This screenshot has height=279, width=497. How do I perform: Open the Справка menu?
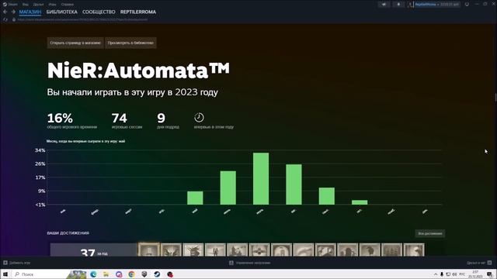click(x=67, y=5)
